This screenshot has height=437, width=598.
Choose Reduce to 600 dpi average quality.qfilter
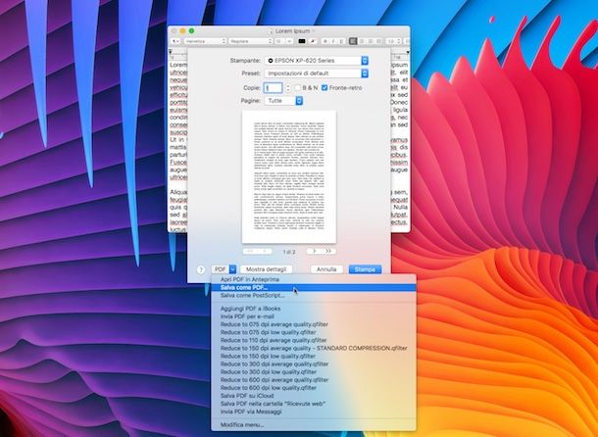coord(314,380)
